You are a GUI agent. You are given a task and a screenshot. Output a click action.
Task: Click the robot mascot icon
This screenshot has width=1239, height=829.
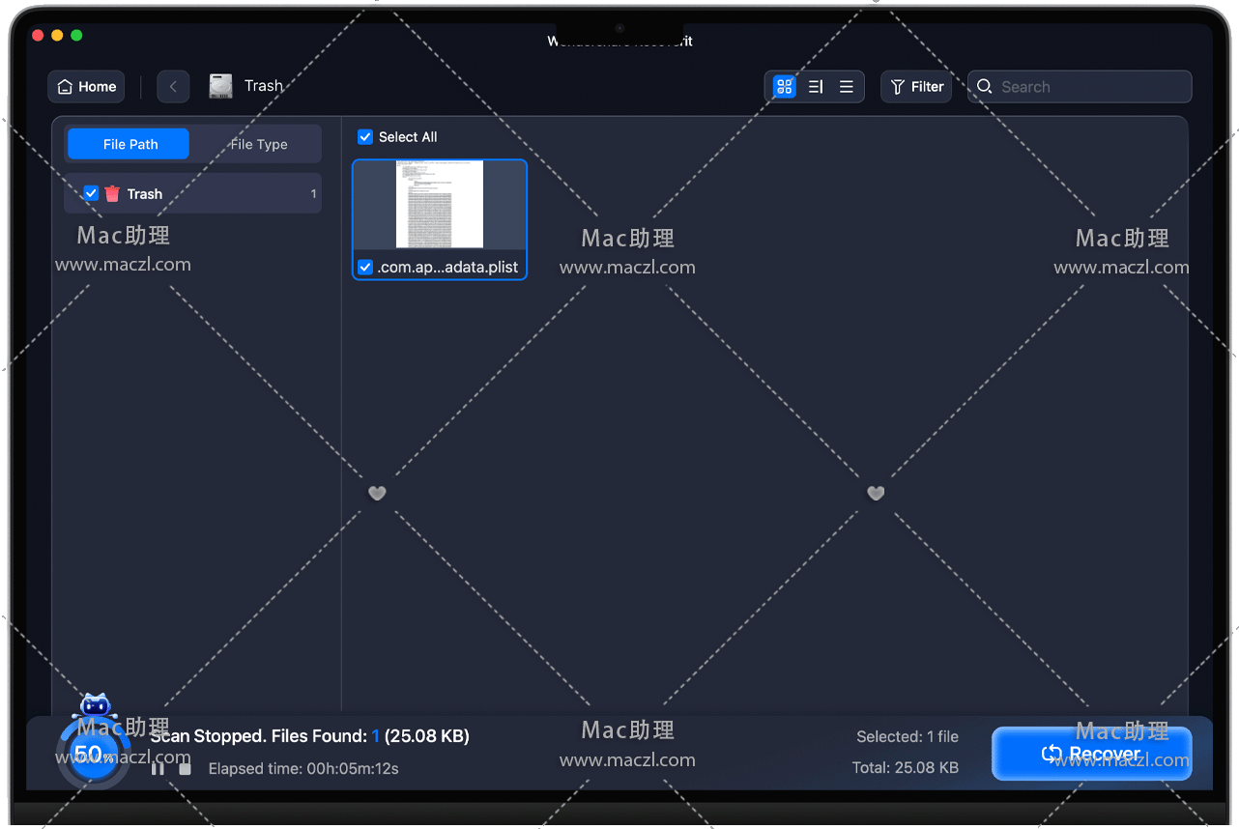[x=94, y=704]
